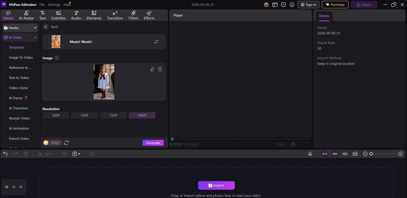407x198 pixels.
Task: Click the back arrow circle icon
Action: (46, 27)
